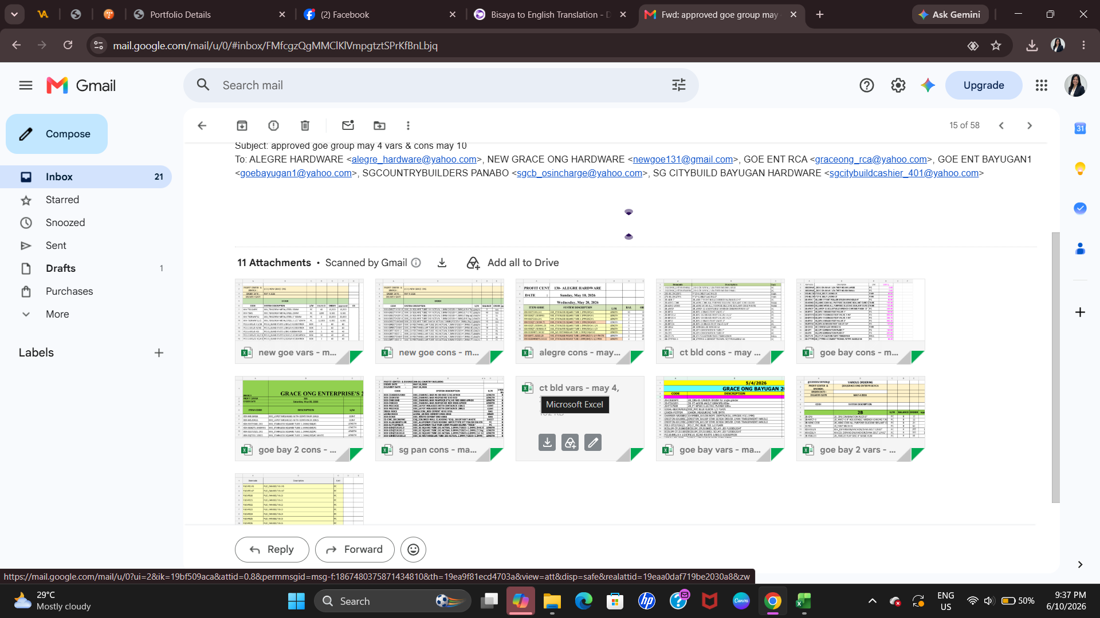Open the Starred folder
Image resolution: width=1100 pixels, height=618 pixels.
coord(62,200)
